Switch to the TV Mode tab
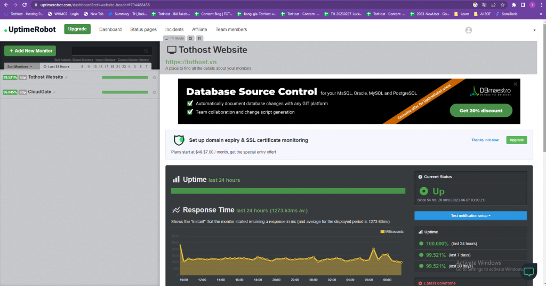 (174, 38)
